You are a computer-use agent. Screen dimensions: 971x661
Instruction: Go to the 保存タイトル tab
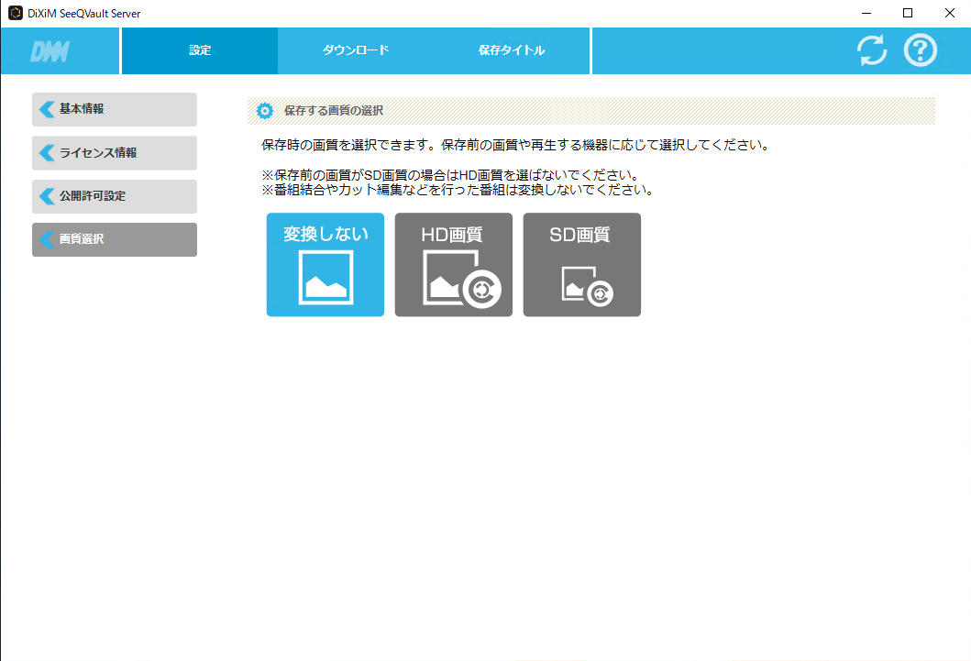pyautogui.click(x=512, y=50)
